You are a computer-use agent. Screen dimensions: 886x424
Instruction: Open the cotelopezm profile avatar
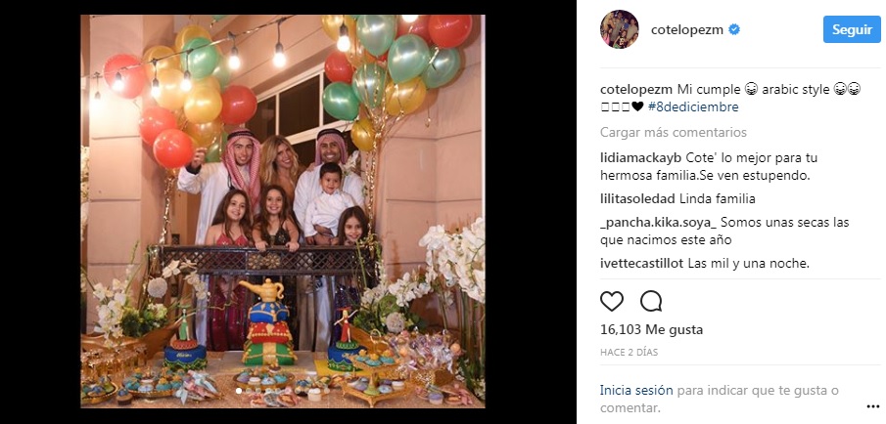(x=620, y=29)
